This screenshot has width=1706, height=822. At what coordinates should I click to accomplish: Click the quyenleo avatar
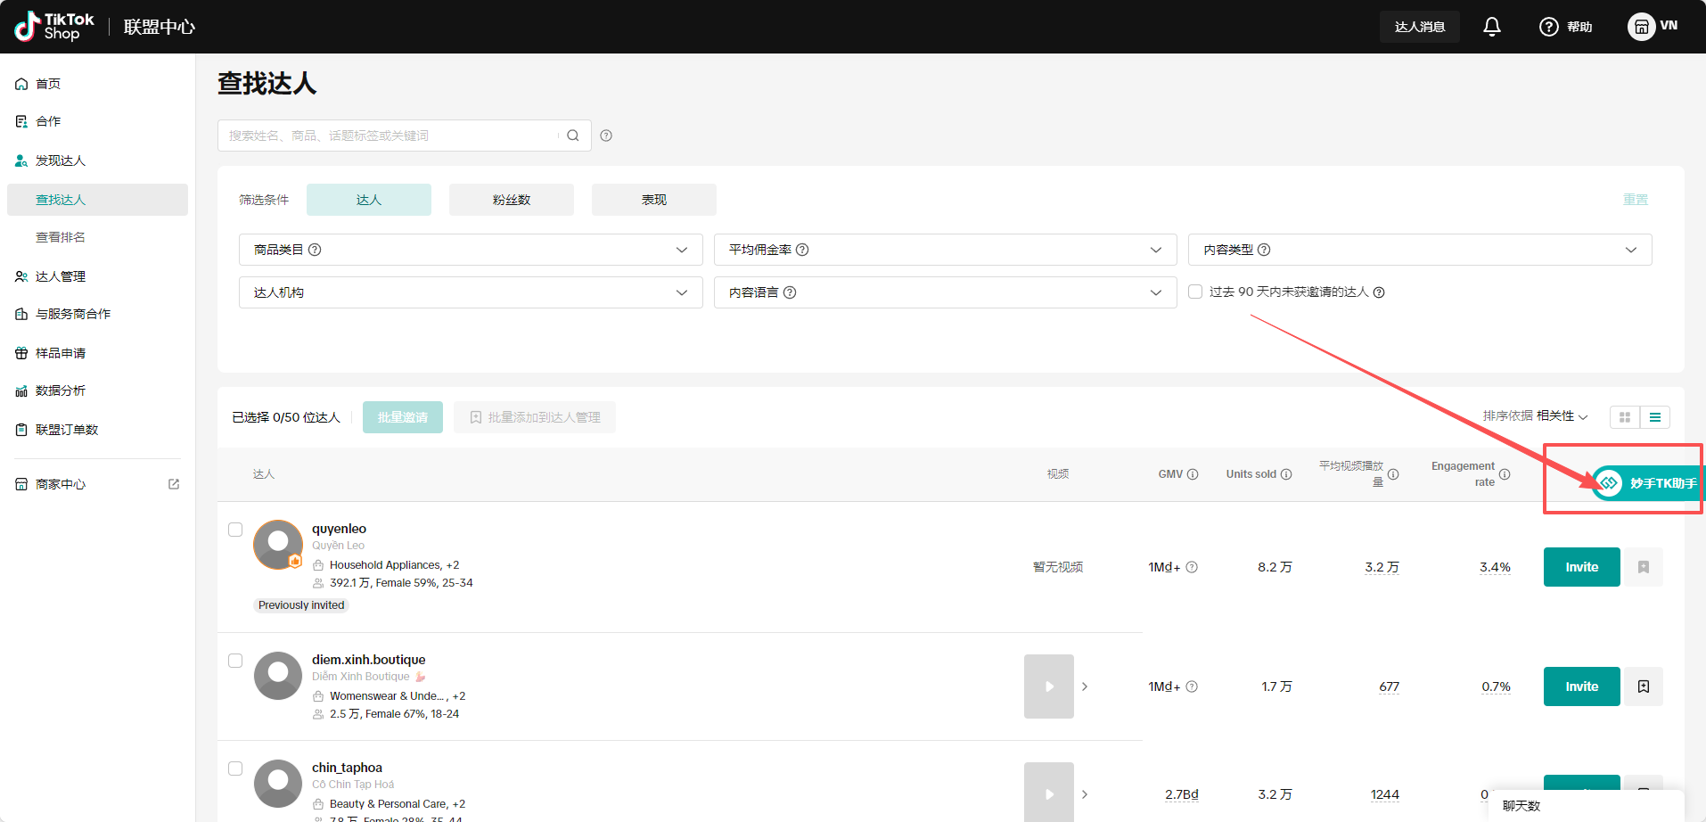pyautogui.click(x=278, y=545)
